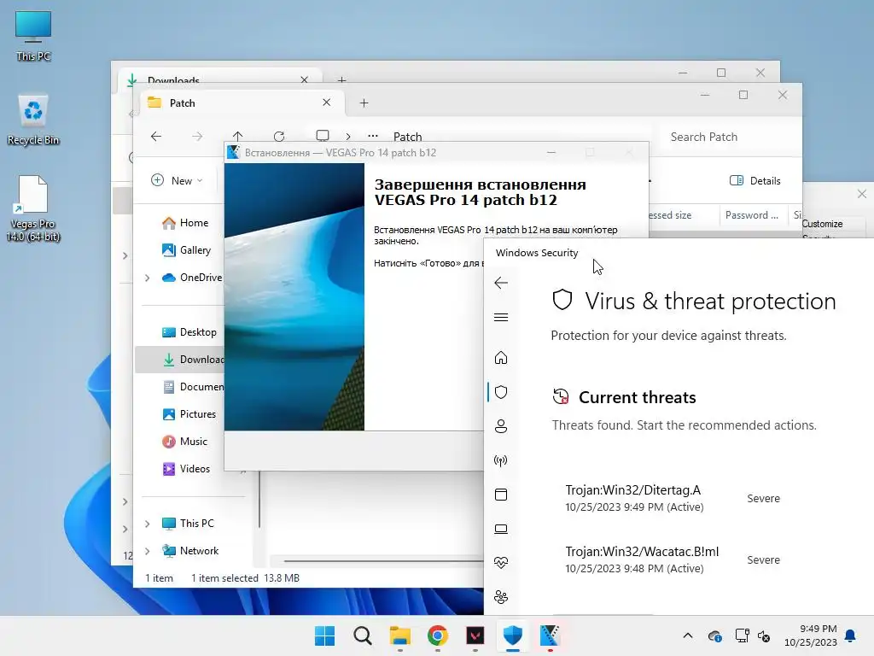Go back in Windows Security
The height and width of the screenshot is (656, 874).
[500, 283]
